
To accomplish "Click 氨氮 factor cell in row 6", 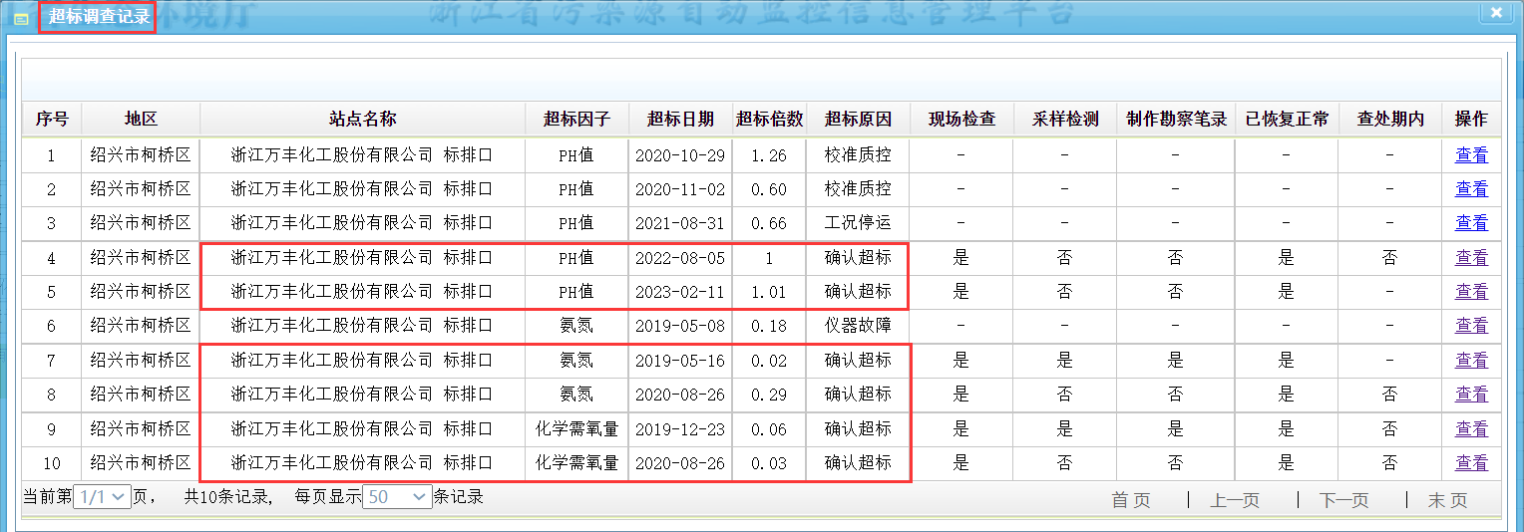I will click(x=576, y=326).
